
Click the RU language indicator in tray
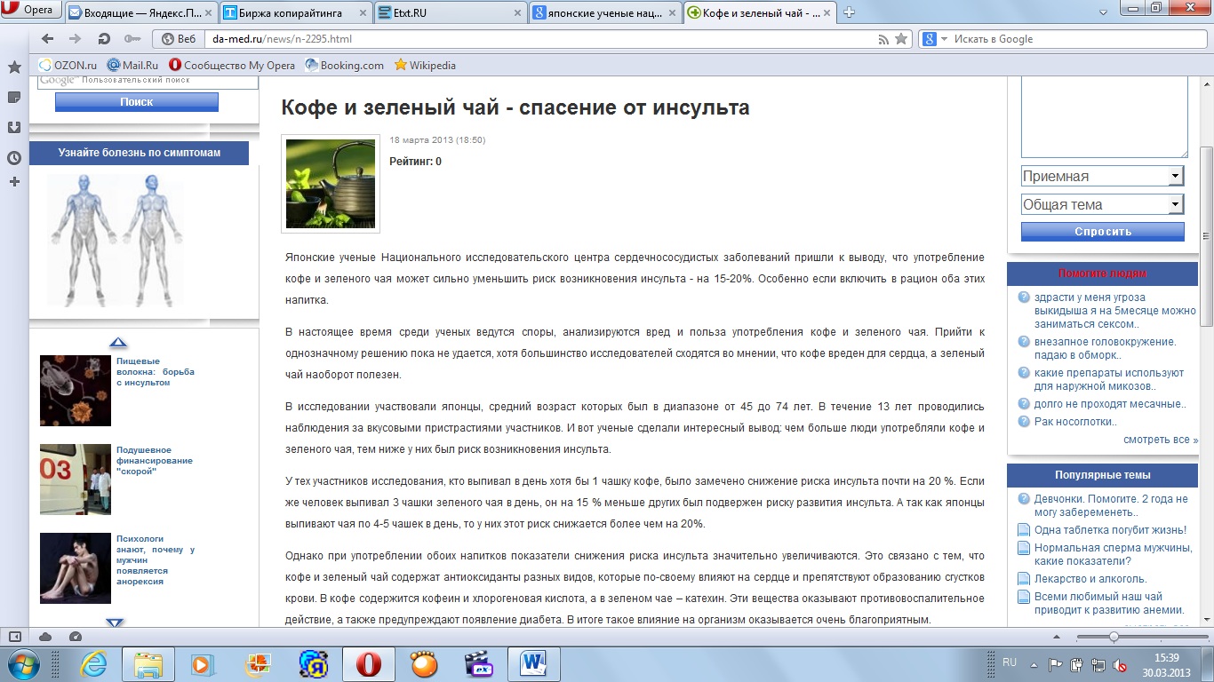coord(1010,662)
